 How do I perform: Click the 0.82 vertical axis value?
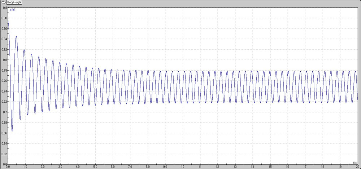click(x=4, y=49)
